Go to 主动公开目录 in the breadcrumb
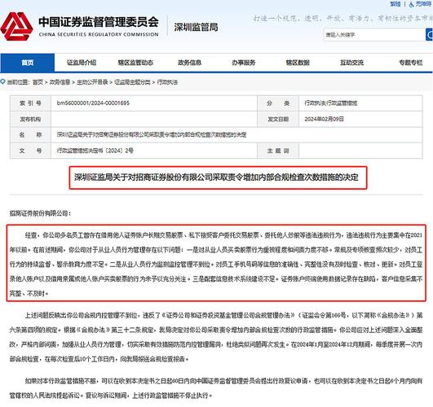433x407 pixels. point(92,82)
